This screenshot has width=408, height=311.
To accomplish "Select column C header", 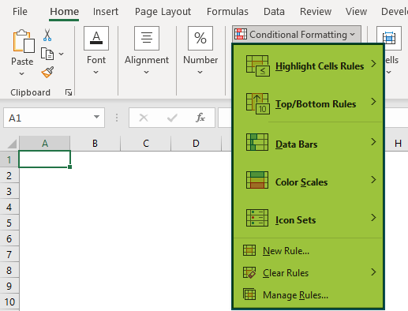I will (146, 144).
